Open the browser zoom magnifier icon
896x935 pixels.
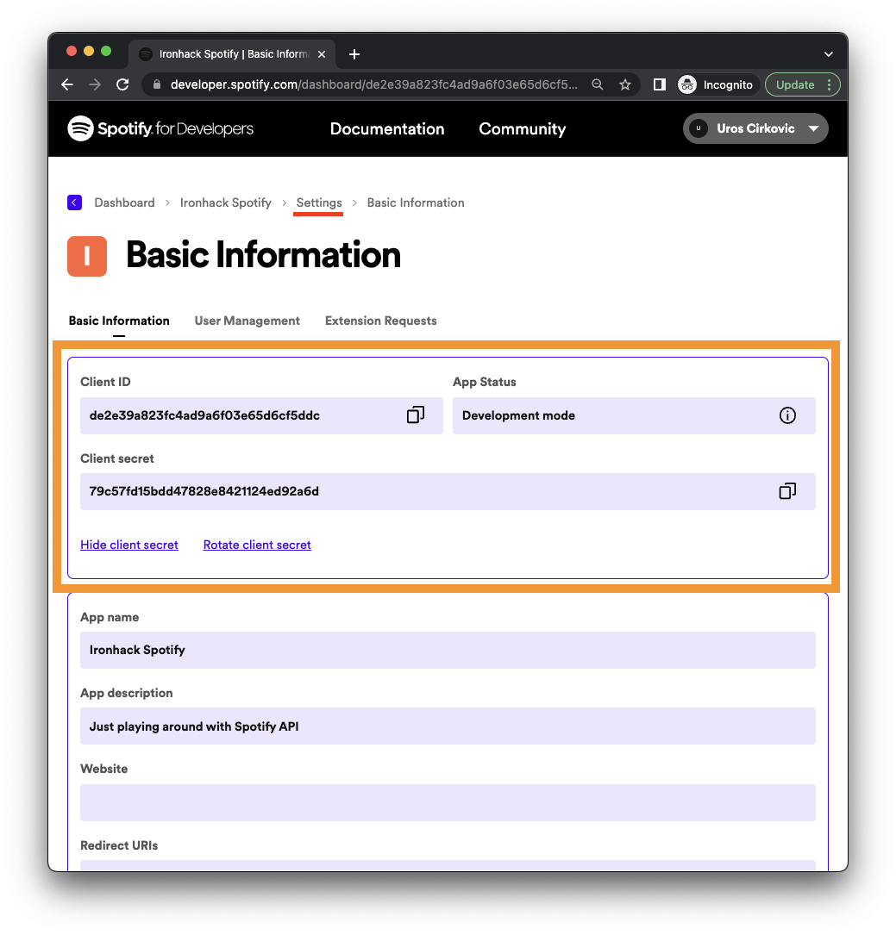coord(597,84)
